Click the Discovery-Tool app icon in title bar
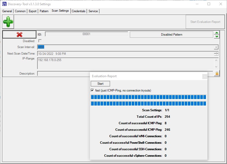Image resolution: width=227 pixels, height=164 pixels. pyautogui.click(x=4, y=4)
